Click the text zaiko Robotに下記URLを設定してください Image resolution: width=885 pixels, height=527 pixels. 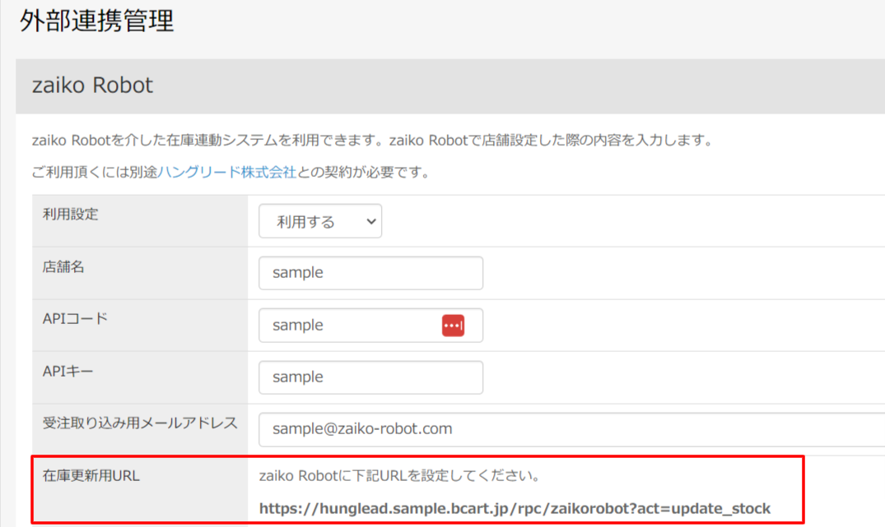tap(399, 476)
